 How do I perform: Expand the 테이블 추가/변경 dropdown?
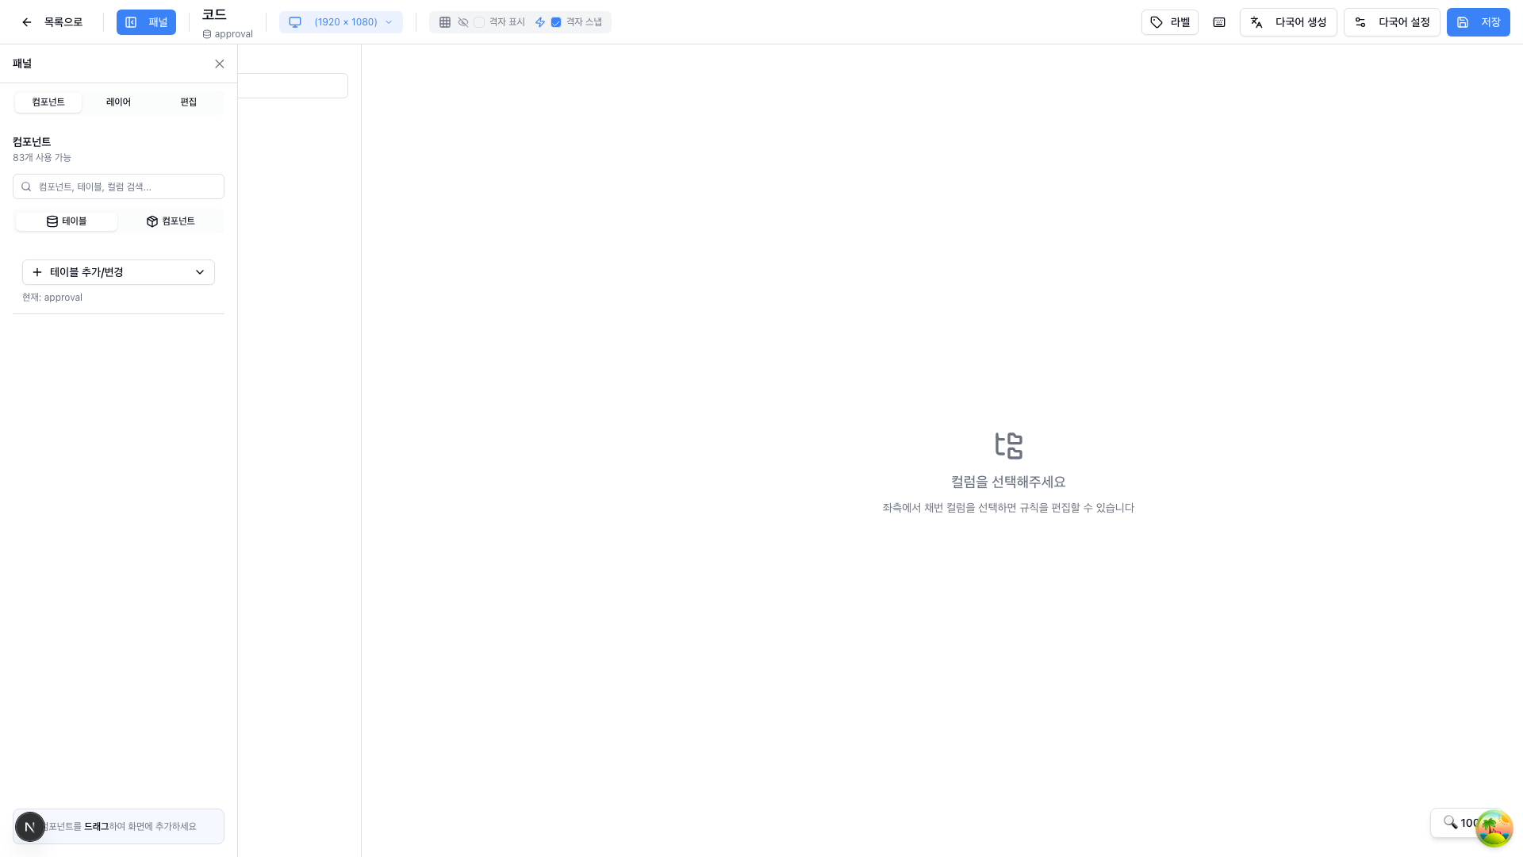118,272
